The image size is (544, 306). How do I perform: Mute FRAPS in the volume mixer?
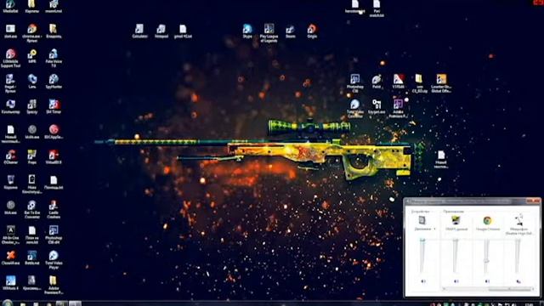(456, 281)
